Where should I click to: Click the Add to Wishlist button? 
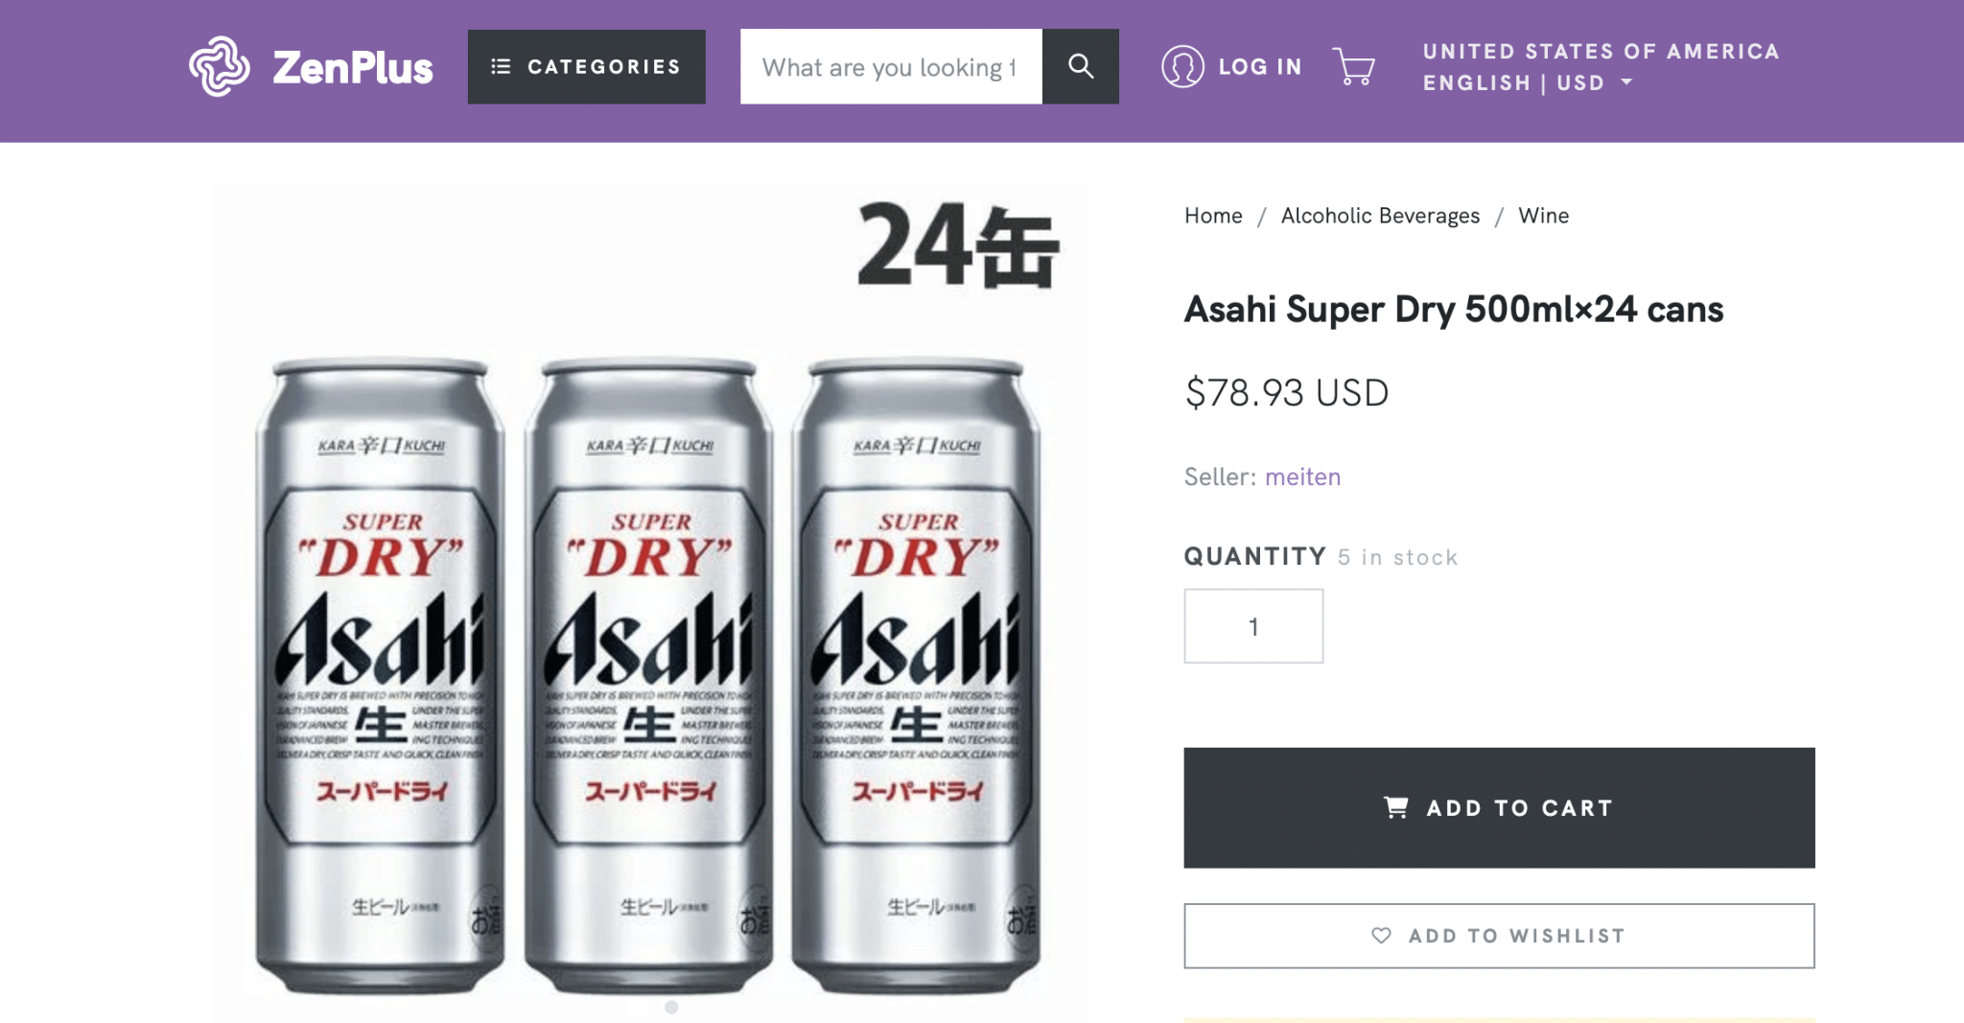pyautogui.click(x=1501, y=936)
